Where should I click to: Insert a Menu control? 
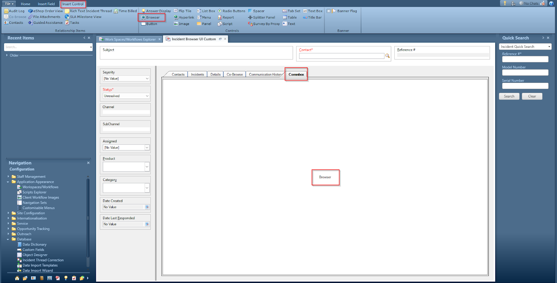[x=204, y=17]
